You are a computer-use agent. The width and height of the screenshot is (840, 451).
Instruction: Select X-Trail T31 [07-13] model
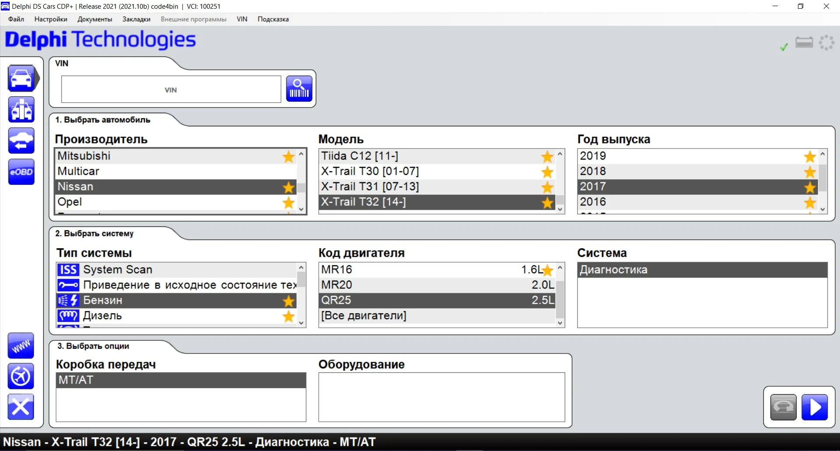[x=437, y=187]
